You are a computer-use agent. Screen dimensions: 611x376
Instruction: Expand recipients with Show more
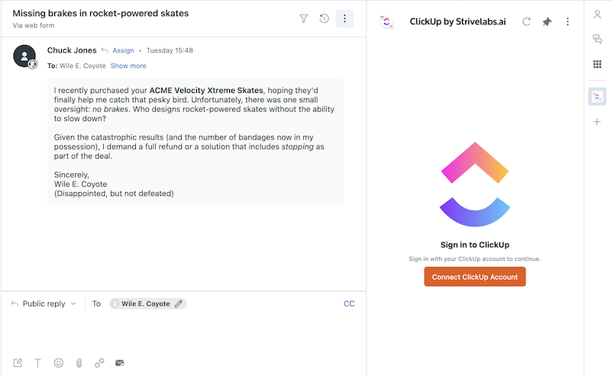click(128, 66)
